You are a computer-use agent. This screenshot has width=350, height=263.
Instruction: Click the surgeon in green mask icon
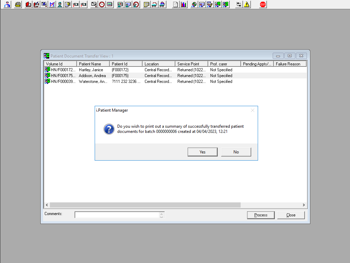click(60, 4)
